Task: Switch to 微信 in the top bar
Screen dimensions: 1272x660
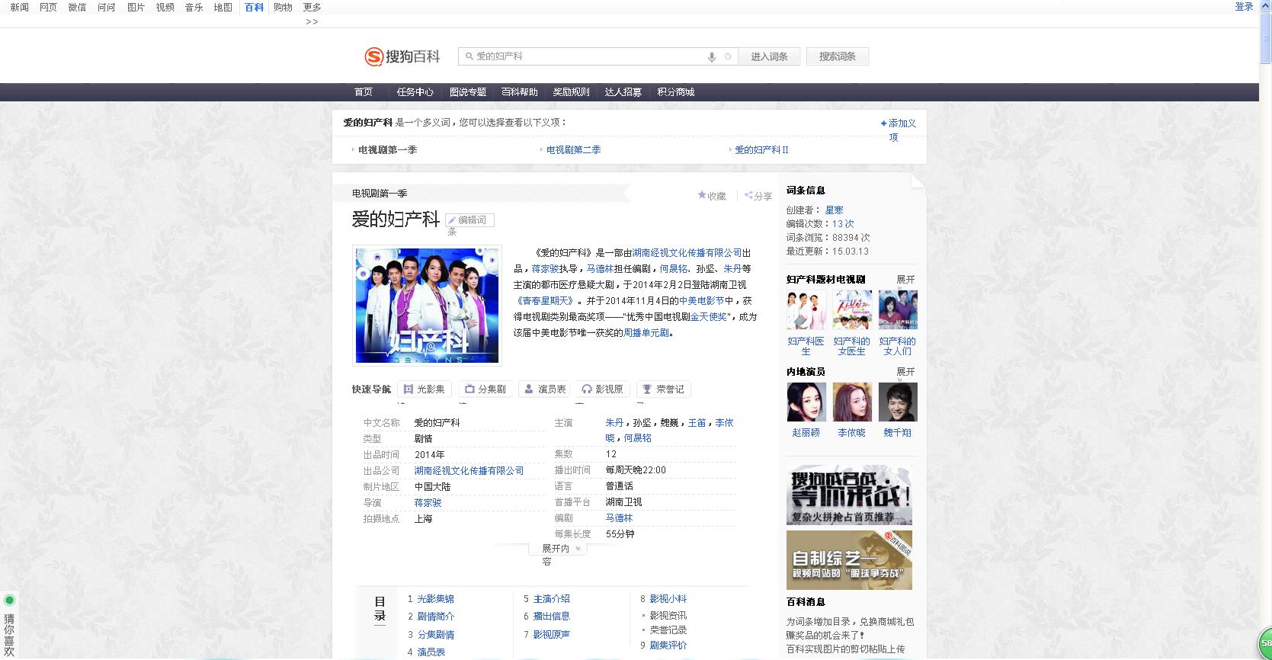Action: click(x=77, y=7)
